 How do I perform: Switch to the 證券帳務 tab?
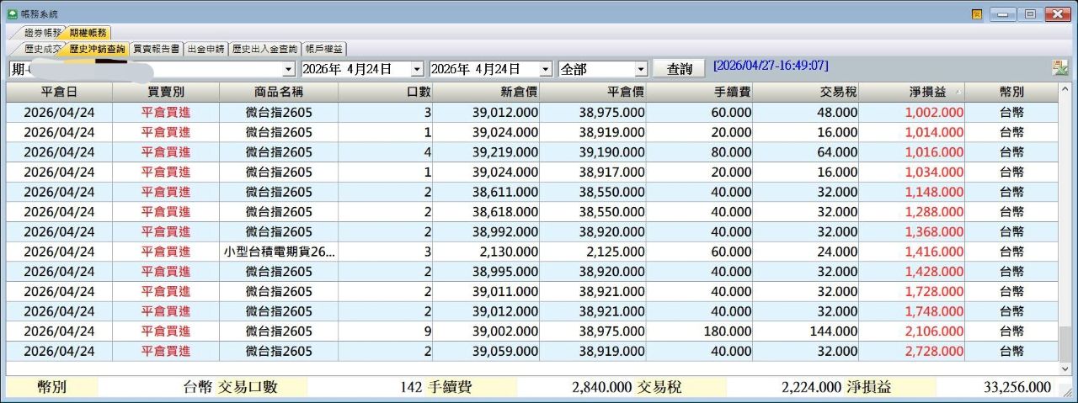click(42, 33)
